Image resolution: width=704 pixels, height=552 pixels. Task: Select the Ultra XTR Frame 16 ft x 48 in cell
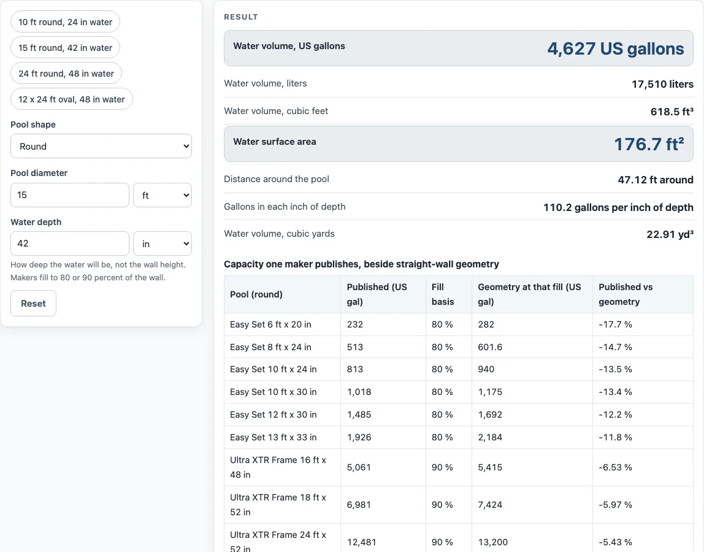(283, 467)
